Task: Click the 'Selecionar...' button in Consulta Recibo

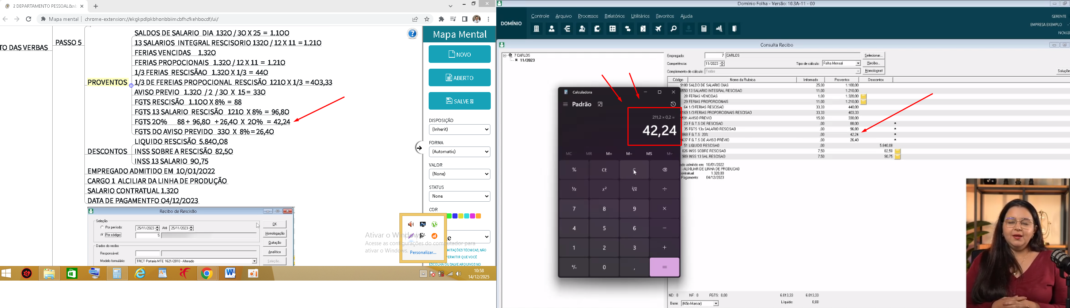Action: (x=873, y=56)
